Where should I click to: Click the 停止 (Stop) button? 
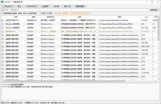pos(19,6)
